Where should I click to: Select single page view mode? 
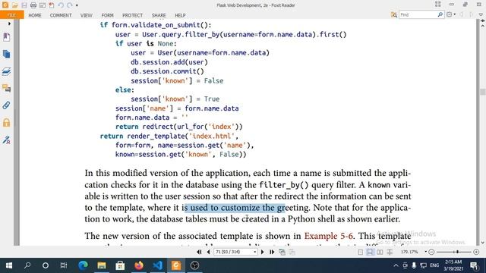point(361,253)
